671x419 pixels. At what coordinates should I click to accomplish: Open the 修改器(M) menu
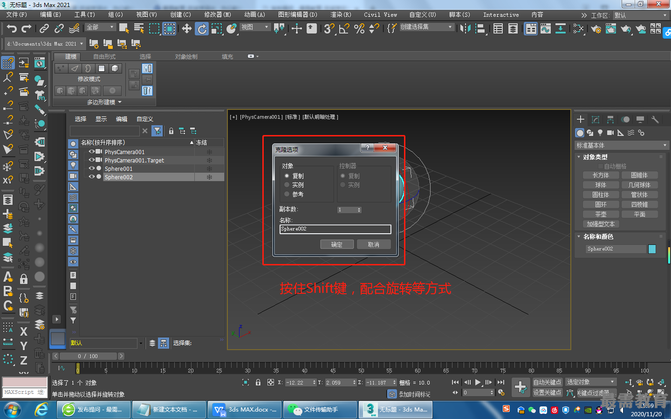pyautogui.click(x=218, y=14)
